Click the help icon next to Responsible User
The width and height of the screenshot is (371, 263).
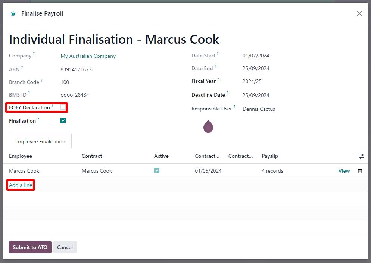(x=234, y=106)
